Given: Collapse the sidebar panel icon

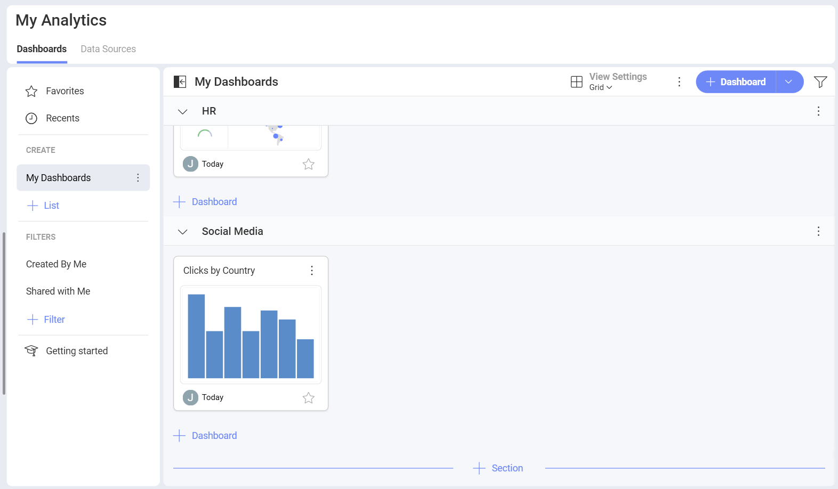Looking at the screenshot, I should [180, 81].
